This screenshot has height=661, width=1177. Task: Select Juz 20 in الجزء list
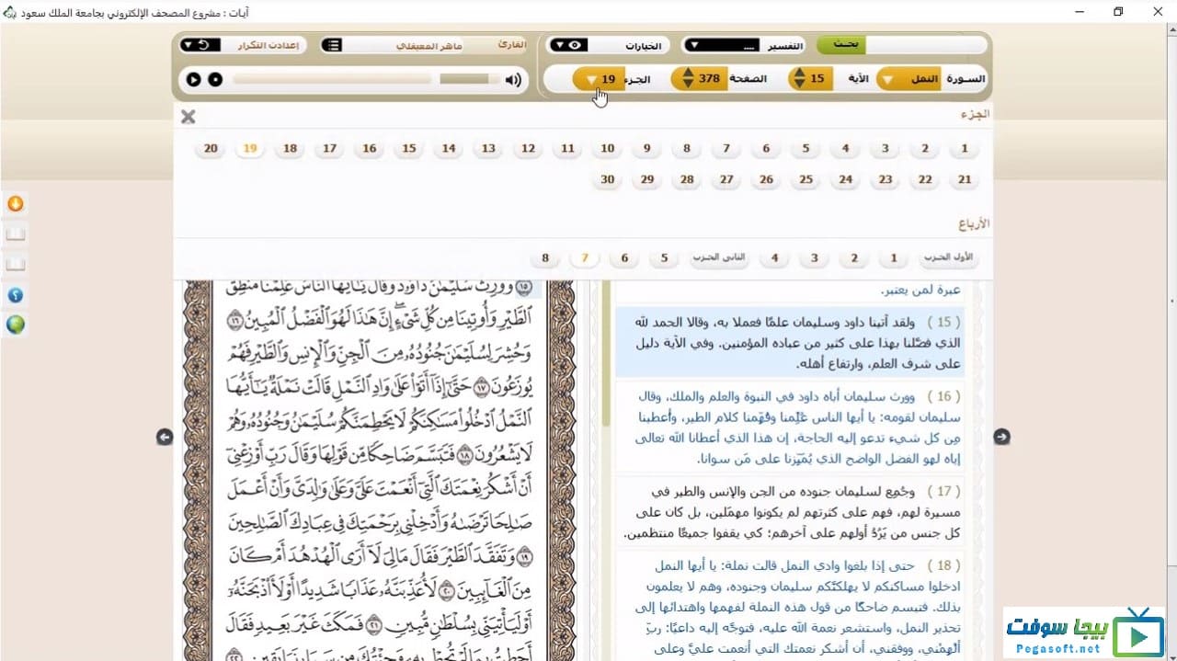point(211,148)
